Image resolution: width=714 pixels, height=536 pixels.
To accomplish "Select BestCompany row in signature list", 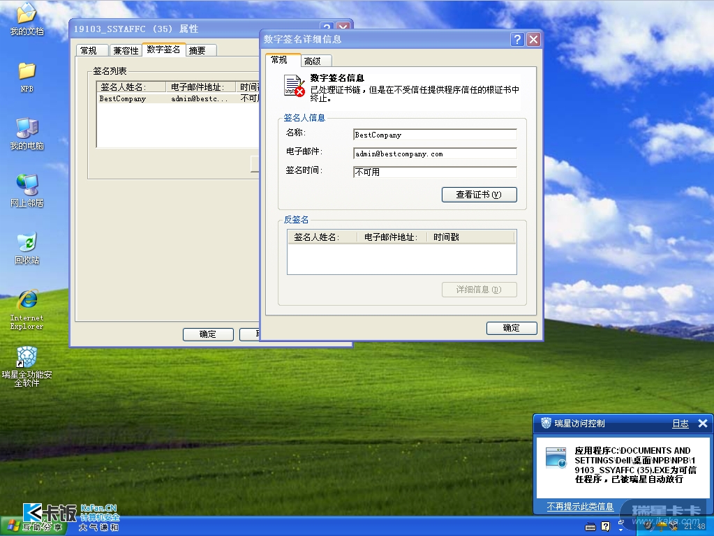I will click(179, 98).
